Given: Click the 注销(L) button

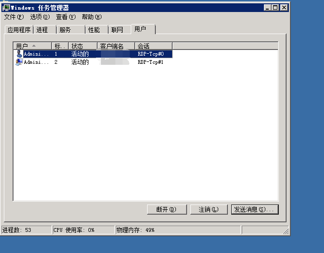Looking at the screenshot, I should tap(209, 209).
